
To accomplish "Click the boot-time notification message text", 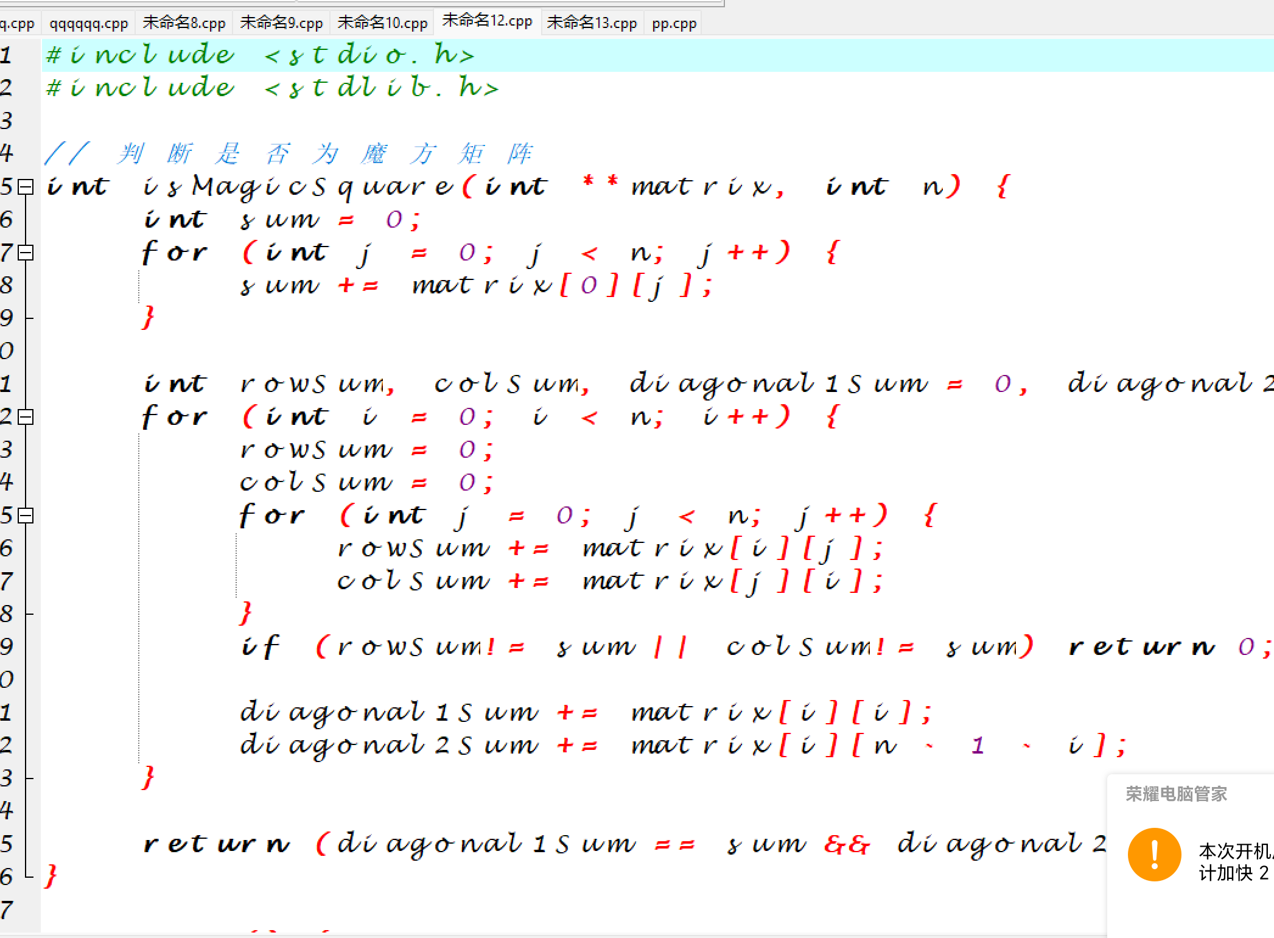I will click(x=1234, y=861).
